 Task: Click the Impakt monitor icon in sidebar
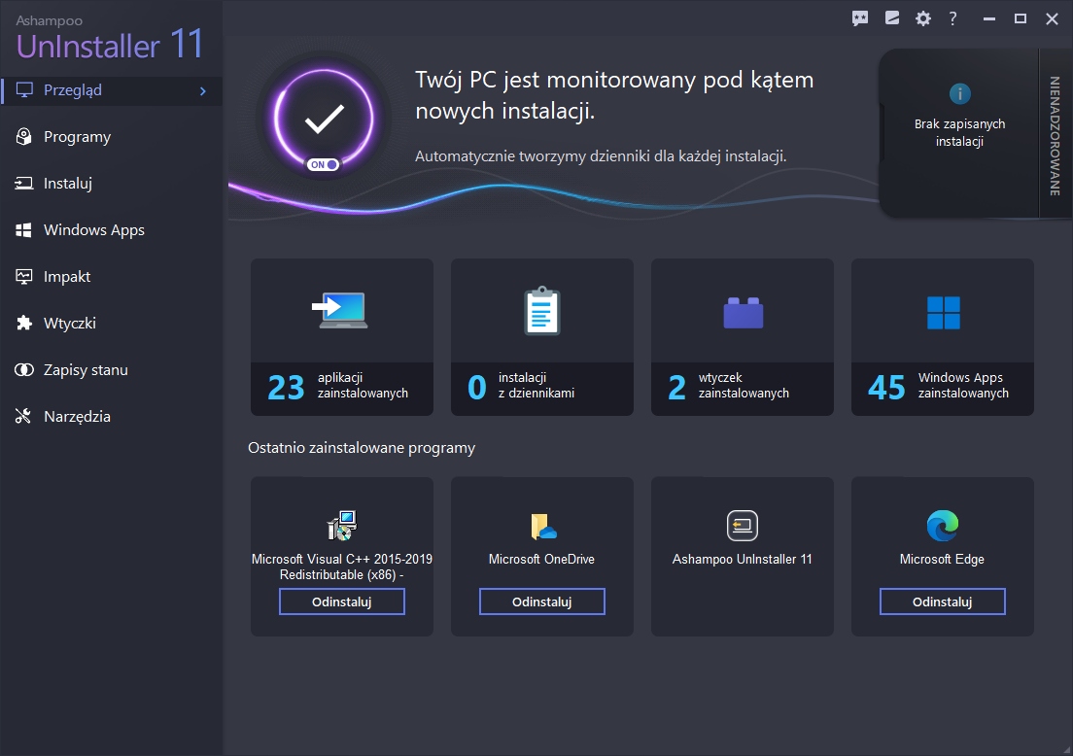coord(24,276)
